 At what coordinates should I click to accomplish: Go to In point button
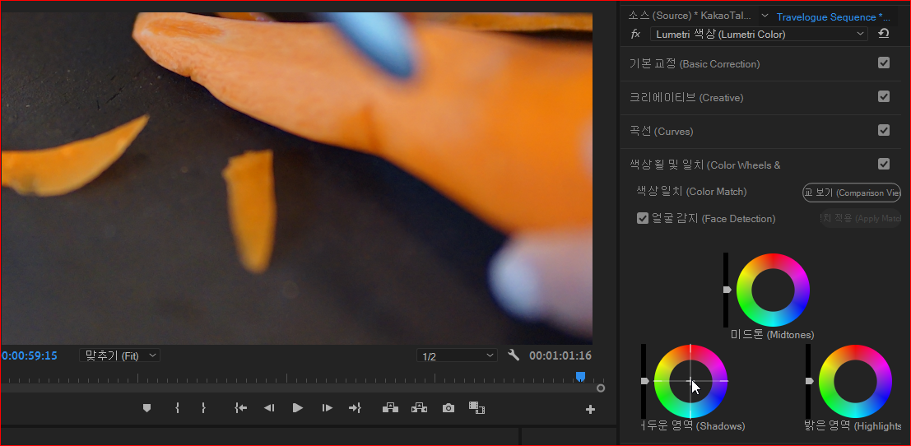pyautogui.click(x=241, y=408)
